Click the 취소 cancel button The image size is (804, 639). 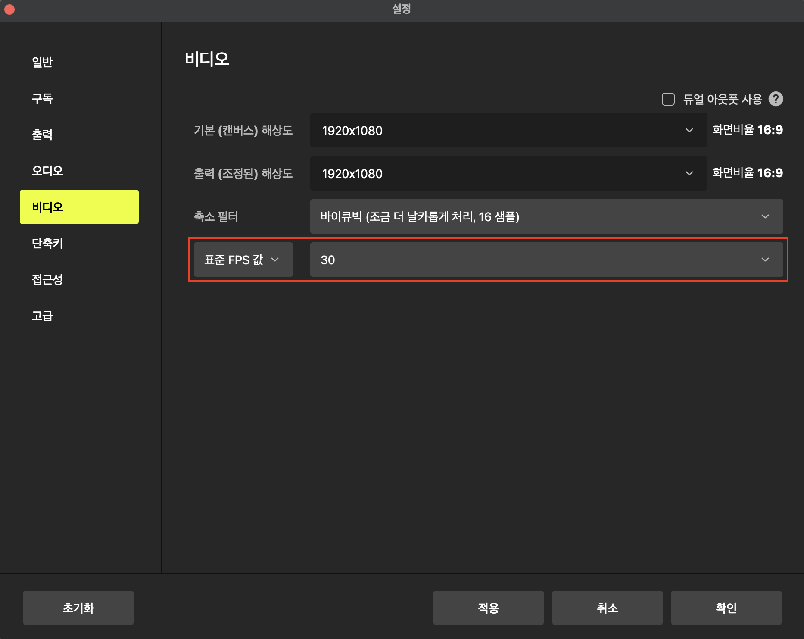click(x=607, y=608)
